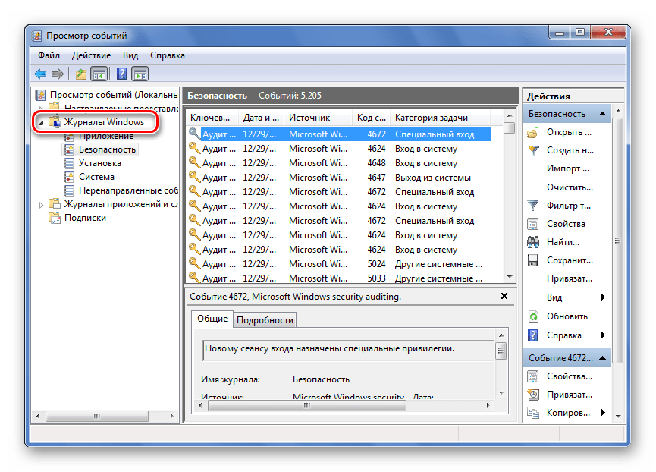Screen dimensions: 656x472
Task: Click the Forward arrow toolbar icon
Action: point(57,74)
